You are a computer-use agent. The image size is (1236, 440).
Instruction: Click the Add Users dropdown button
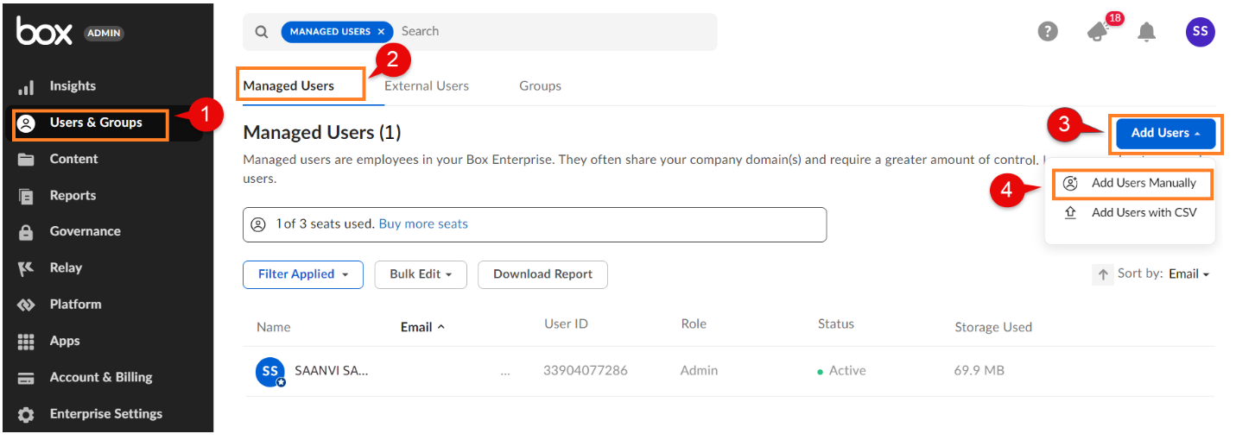coord(1165,133)
